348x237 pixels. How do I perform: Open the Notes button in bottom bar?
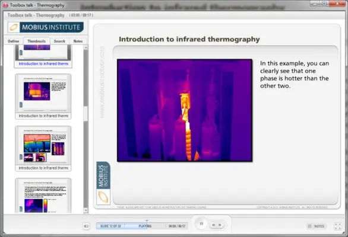pos(317,226)
